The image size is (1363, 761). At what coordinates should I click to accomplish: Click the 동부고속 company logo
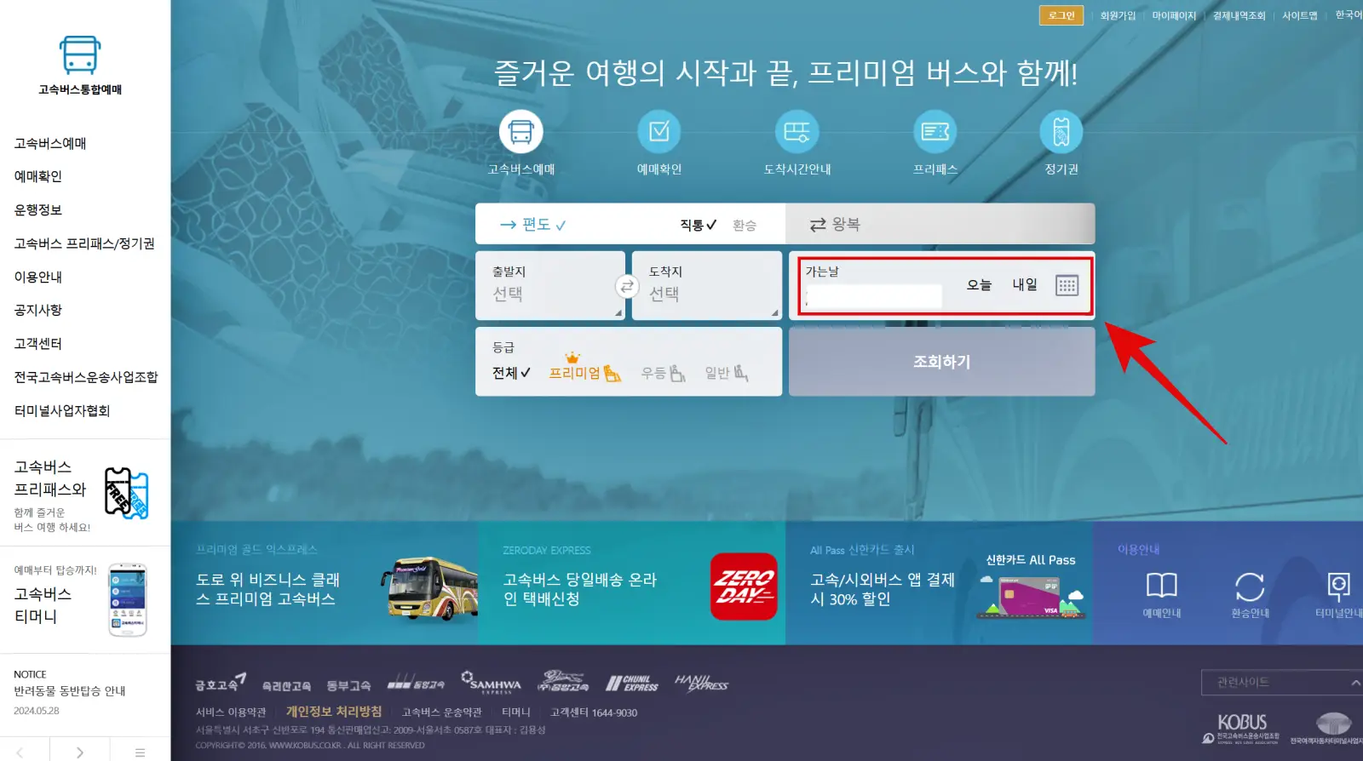[348, 685]
